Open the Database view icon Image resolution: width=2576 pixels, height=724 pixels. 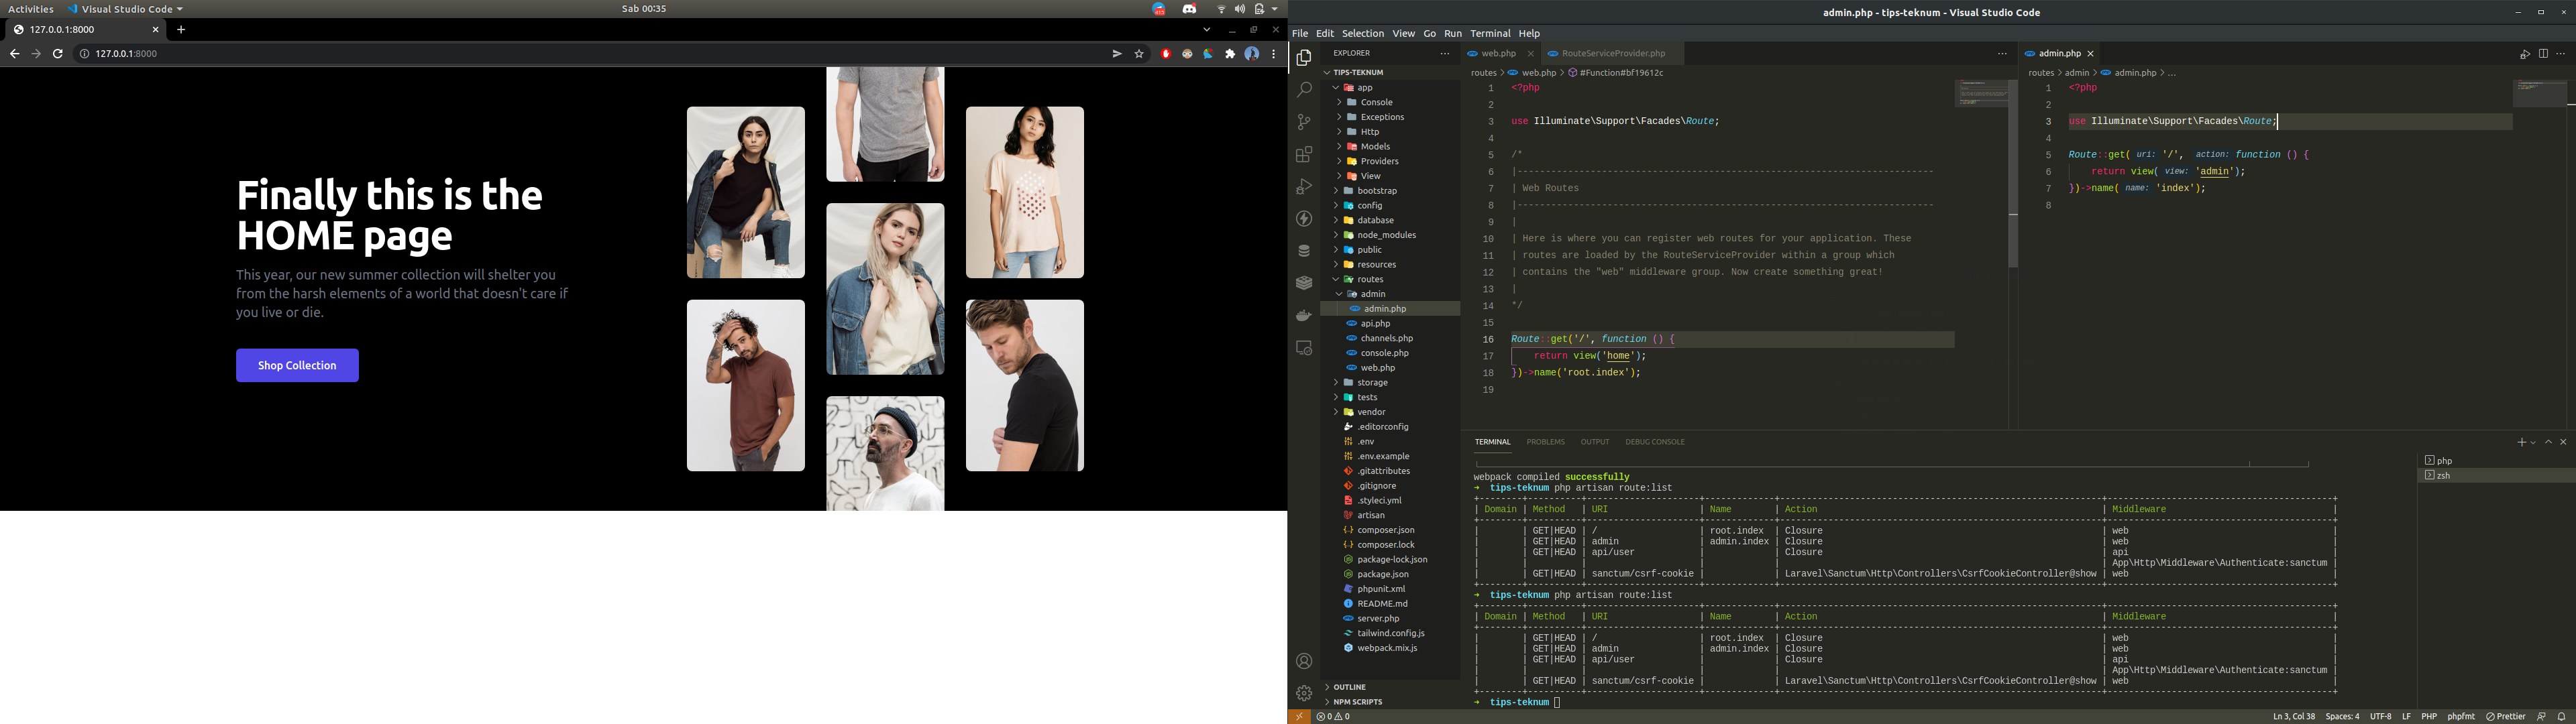pos(1304,251)
